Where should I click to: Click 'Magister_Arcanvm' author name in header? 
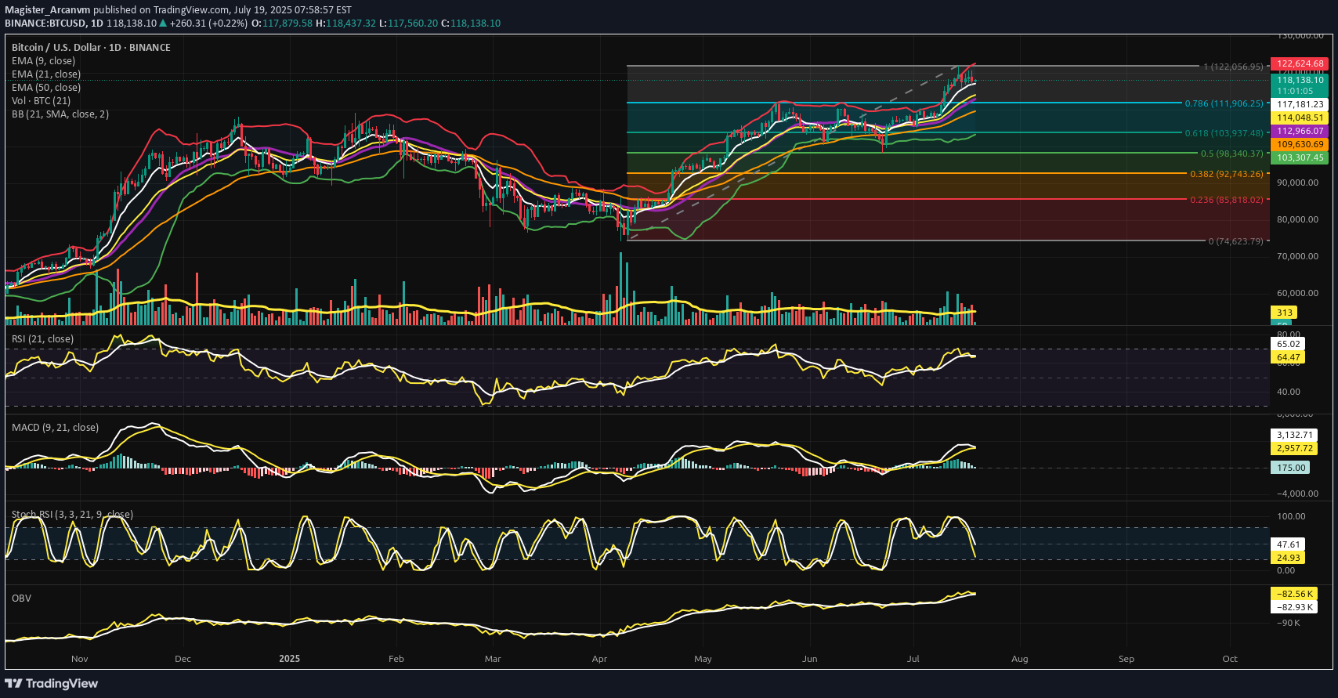(48, 10)
